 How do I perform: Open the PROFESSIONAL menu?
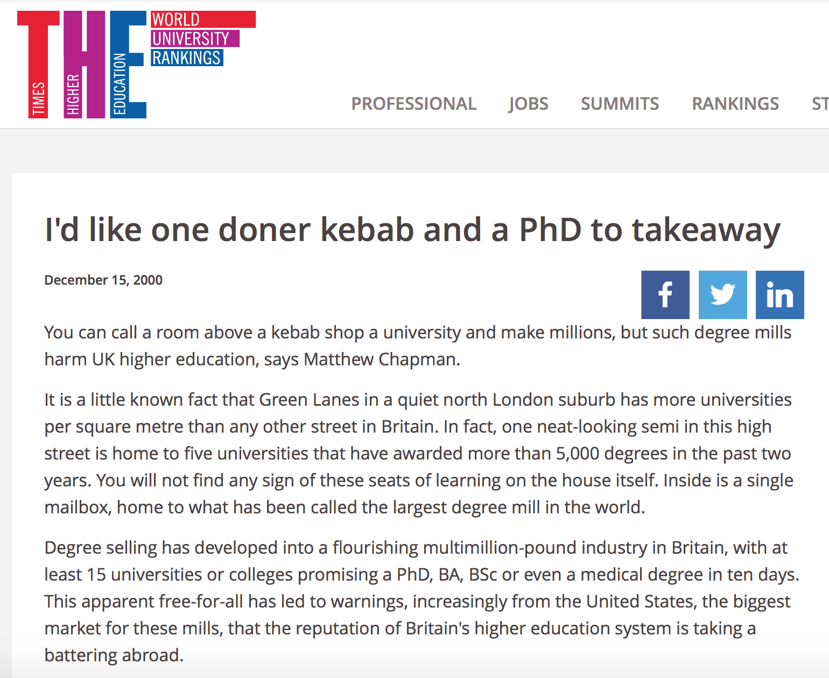pyautogui.click(x=413, y=103)
